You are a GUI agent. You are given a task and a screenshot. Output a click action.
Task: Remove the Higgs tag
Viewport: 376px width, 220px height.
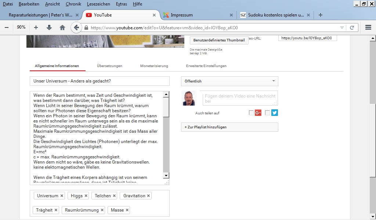86,196
